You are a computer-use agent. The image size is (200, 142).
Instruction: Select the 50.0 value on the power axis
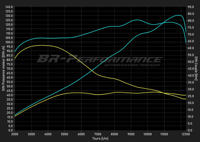click(9, 86)
